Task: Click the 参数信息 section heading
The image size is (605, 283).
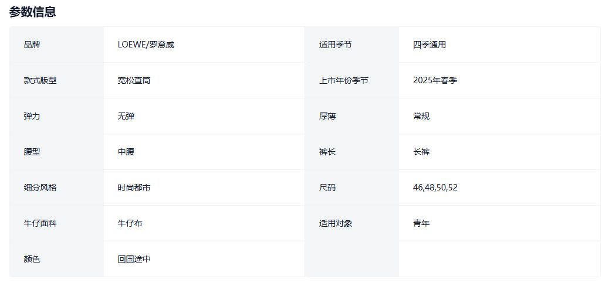Action: [32, 12]
